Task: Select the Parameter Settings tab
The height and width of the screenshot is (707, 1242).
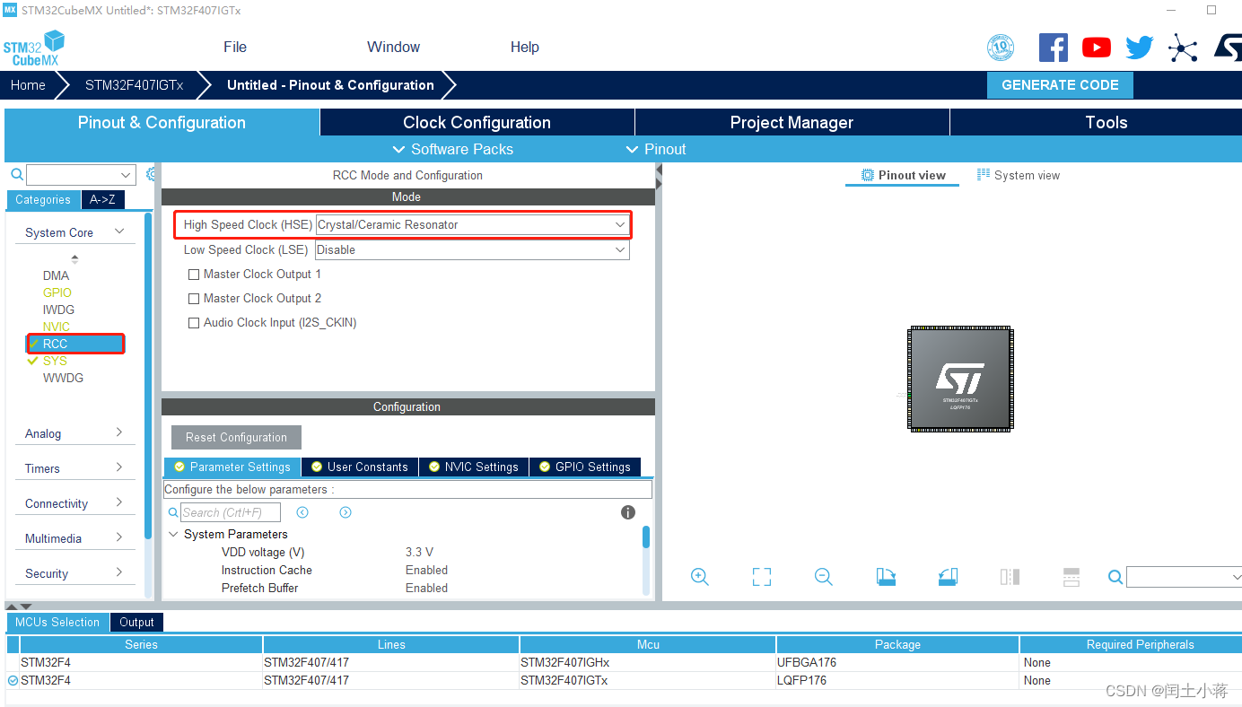Action: 232,467
